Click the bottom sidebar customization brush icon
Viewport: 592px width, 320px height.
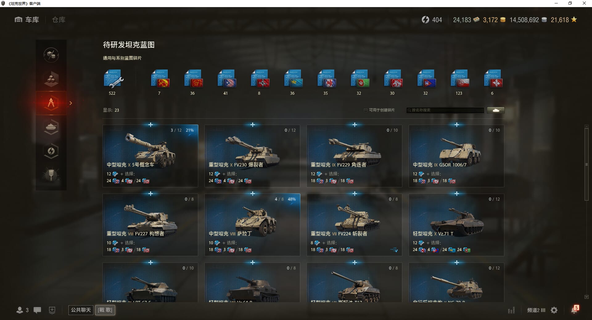51,175
